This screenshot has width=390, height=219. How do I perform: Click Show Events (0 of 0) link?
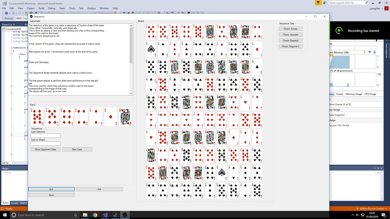coord(340,104)
